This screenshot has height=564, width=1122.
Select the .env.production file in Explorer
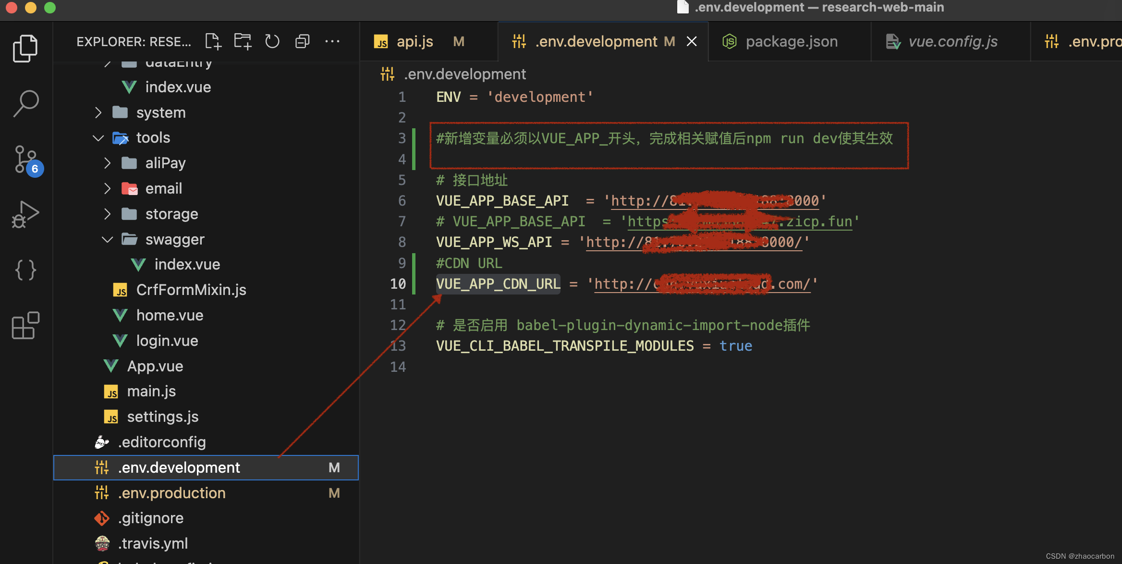pyautogui.click(x=171, y=493)
